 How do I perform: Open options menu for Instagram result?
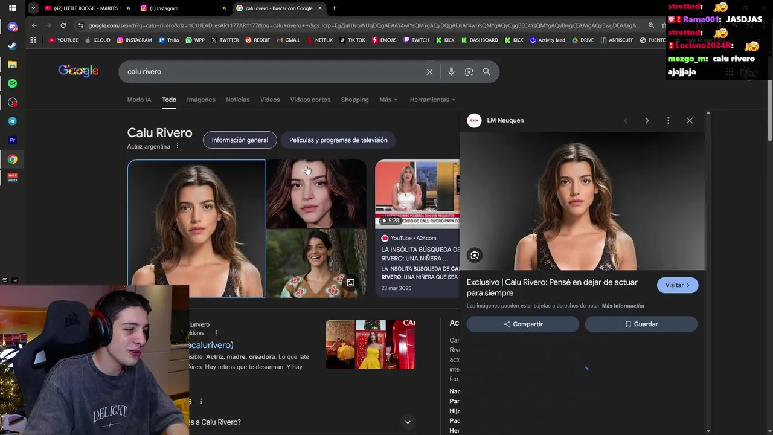click(216, 333)
